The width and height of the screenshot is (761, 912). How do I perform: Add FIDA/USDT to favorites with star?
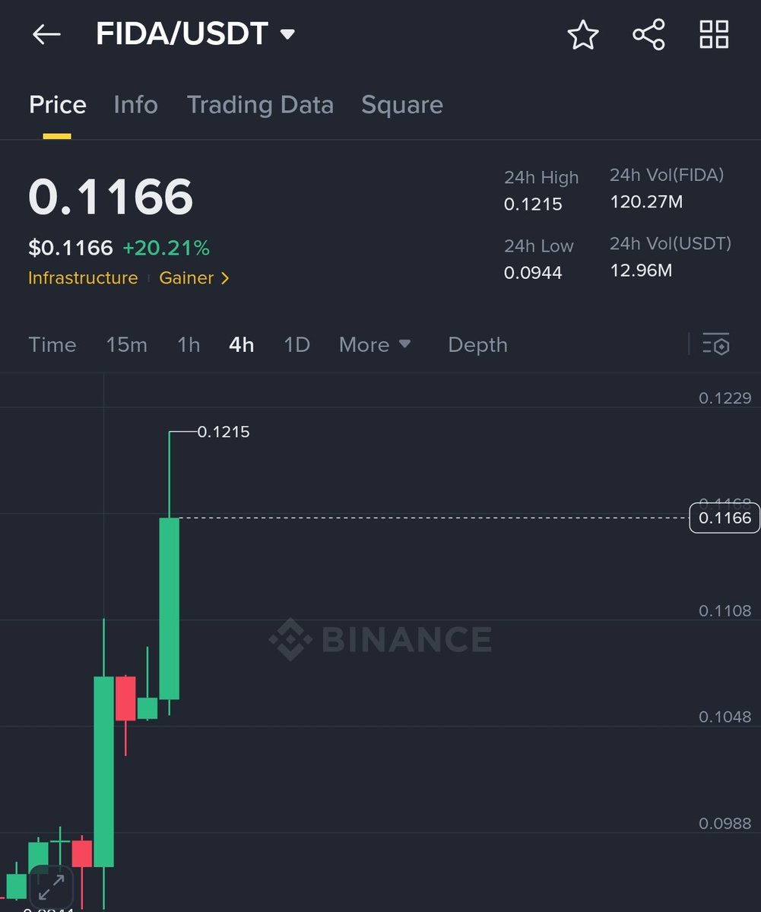583,35
